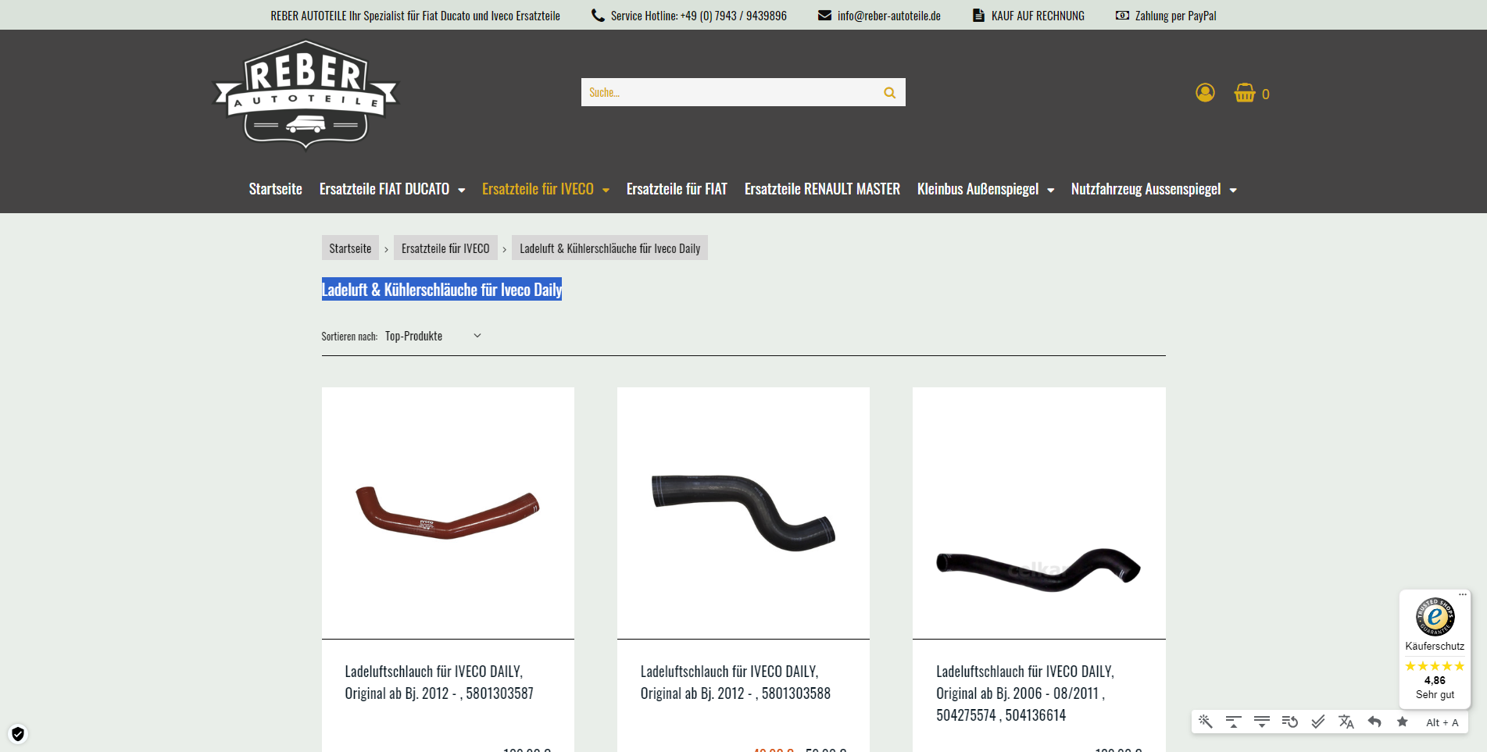Click the Ersatzteile für IVECO breadcrumb
The image size is (1487, 752).
445,248
